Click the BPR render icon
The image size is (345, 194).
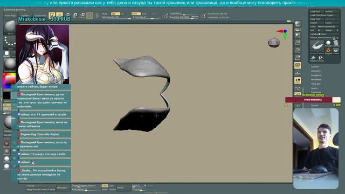coord(298,24)
